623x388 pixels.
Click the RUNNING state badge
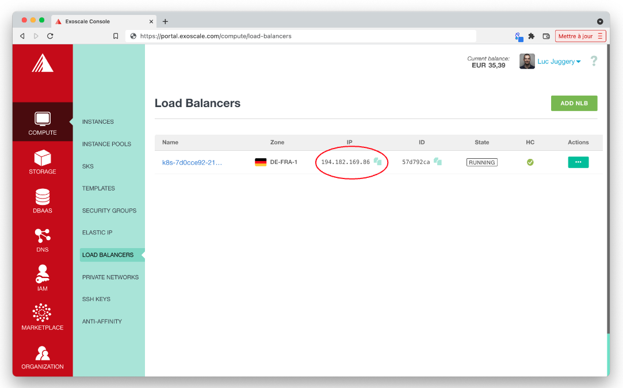pyautogui.click(x=482, y=162)
